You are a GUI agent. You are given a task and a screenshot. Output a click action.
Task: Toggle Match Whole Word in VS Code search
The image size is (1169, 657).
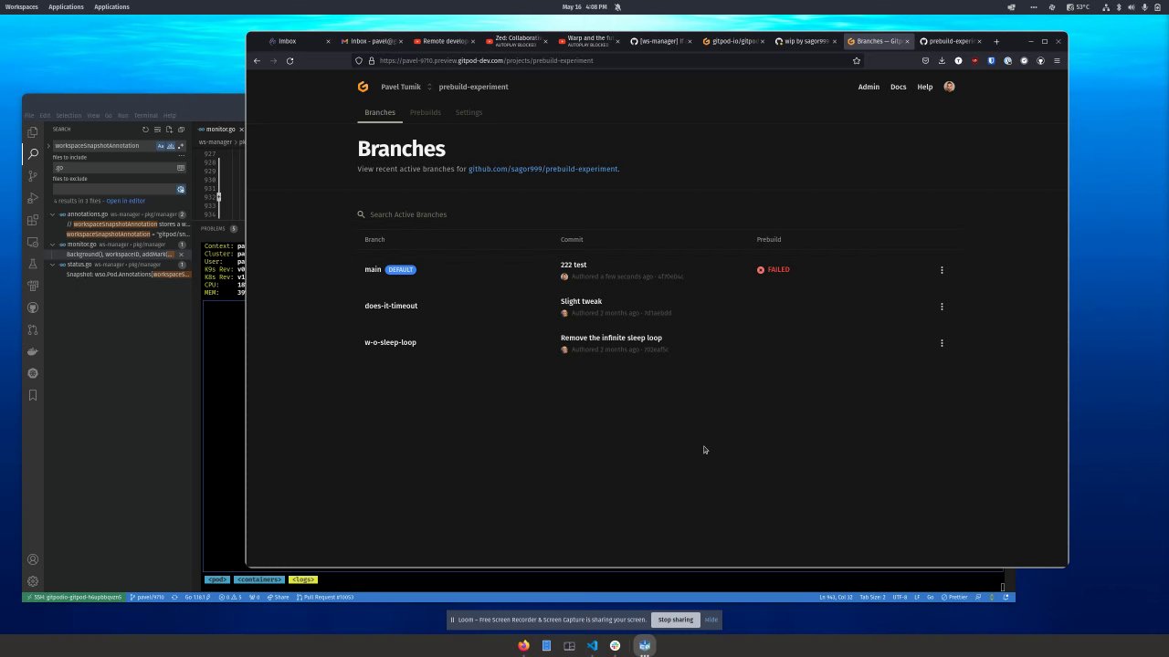point(170,146)
